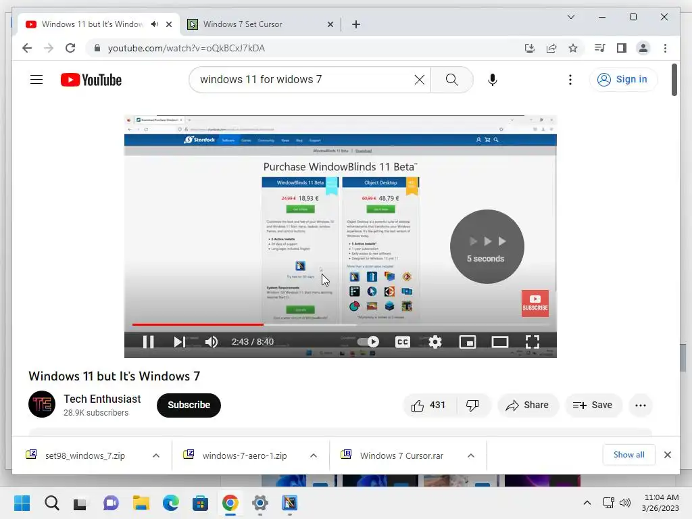Screen dimensions: 692x519
Task: Save the video to playlist
Action: [593, 405]
